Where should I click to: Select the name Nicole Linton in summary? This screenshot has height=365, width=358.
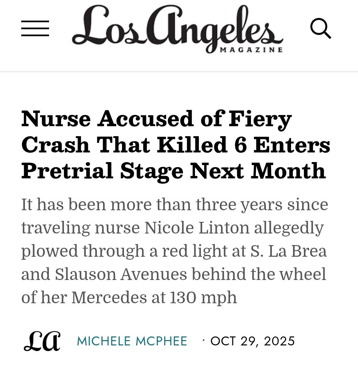coord(197,228)
